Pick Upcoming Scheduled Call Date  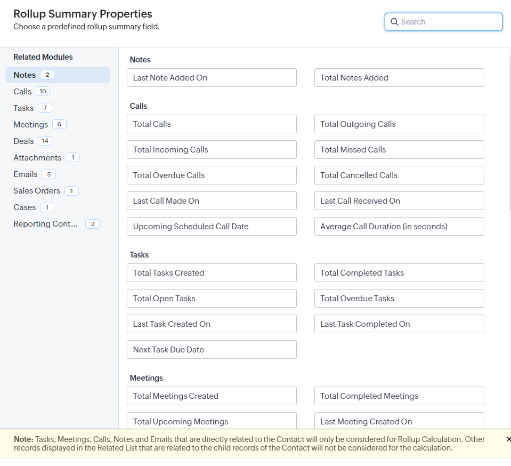[212, 227]
